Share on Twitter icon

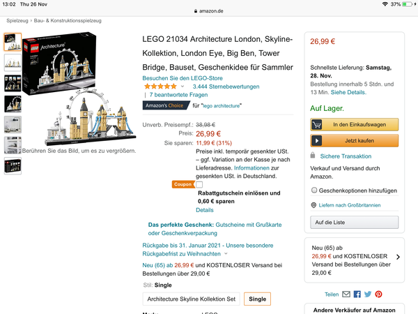tap(368, 294)
